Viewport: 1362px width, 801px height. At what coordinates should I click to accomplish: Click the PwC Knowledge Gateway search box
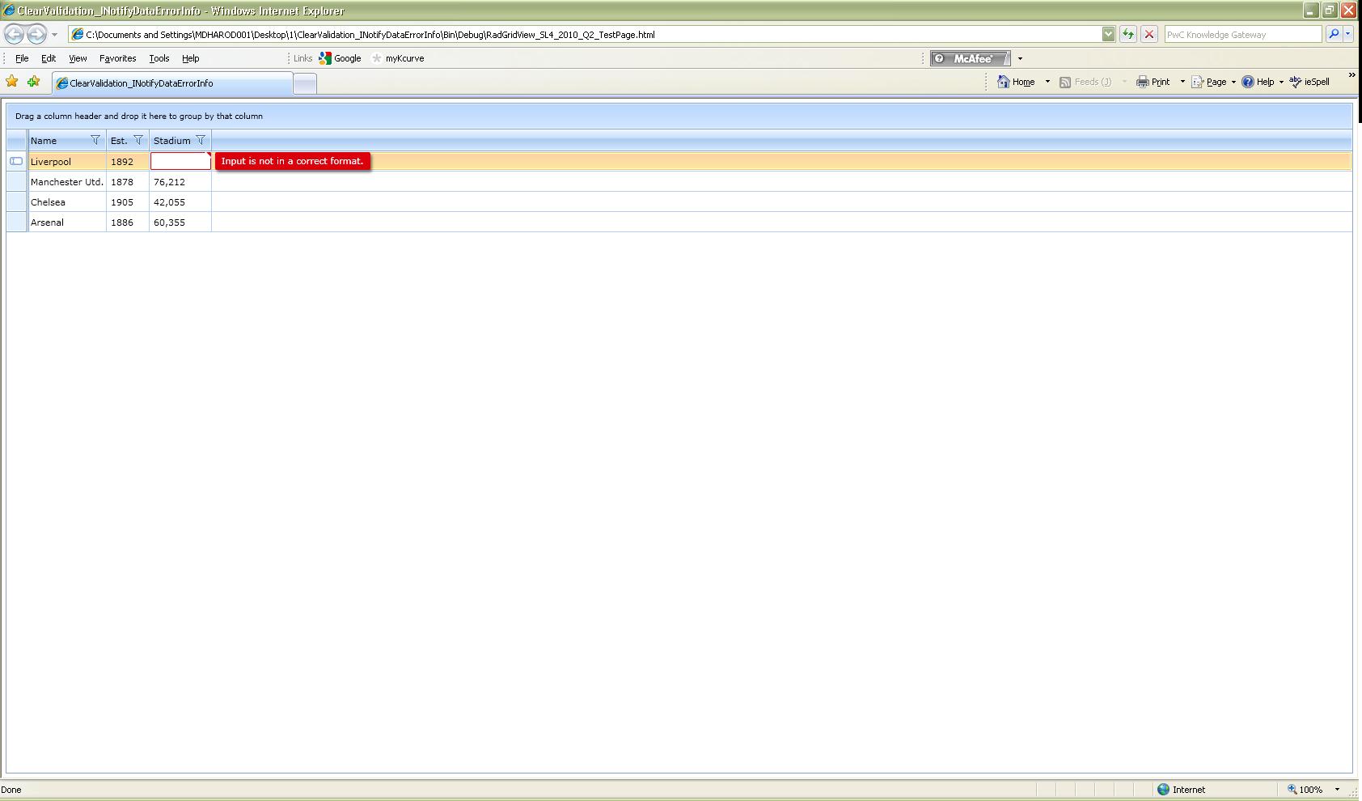pyautogui.click(x=1242, y=35)
